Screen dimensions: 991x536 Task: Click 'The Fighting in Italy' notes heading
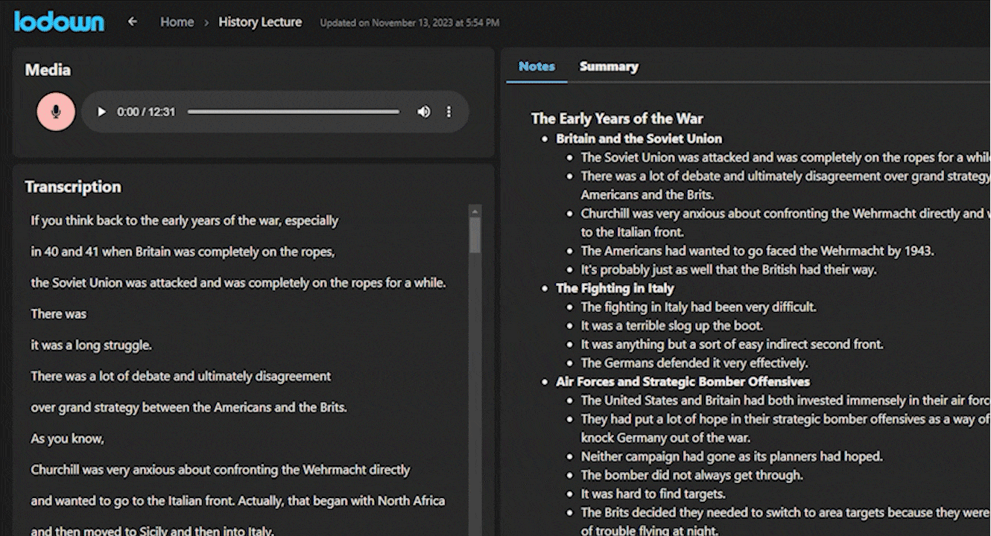click(615, 288)
